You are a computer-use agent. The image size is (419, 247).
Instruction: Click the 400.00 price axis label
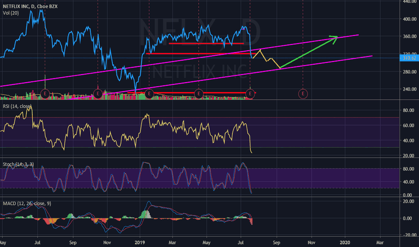tap(410, 19)
